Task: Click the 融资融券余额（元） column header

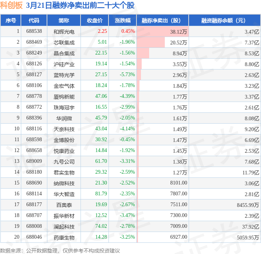Action: tap(224, 20)
